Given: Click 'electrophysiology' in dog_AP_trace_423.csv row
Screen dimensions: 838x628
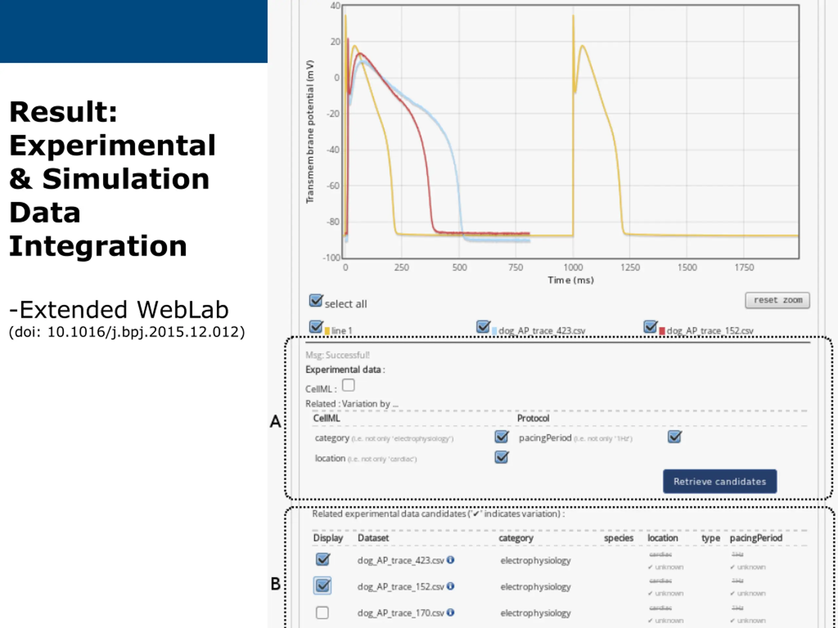Looking at the screenshot, I should coord(536,561).
